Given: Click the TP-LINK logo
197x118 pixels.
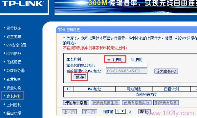Looking at the screenshot, I should 23,4.
